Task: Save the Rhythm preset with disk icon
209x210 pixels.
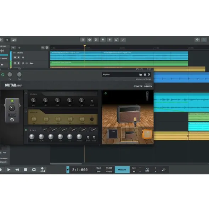Action: click(145, 75)
